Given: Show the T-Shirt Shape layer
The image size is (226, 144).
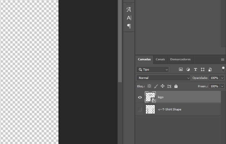Looking at the screenshot, I should (140, 109).
